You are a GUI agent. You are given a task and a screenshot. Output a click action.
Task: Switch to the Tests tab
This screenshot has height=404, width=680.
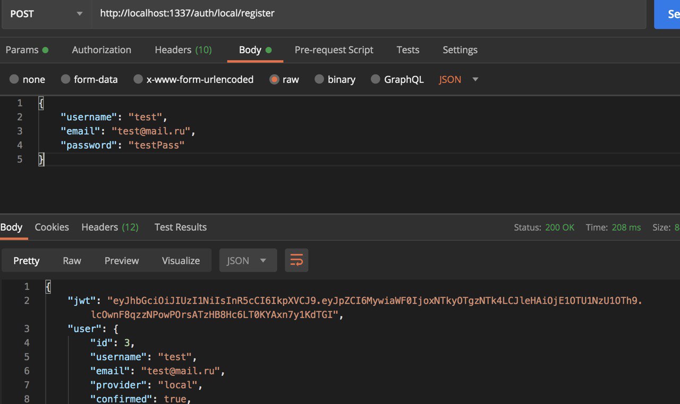408,50
